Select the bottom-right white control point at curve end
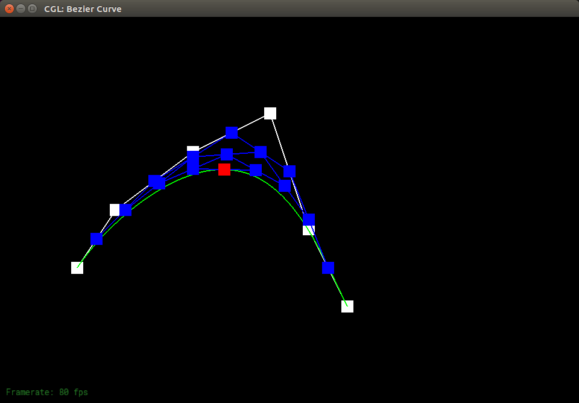 click(347, 306)
